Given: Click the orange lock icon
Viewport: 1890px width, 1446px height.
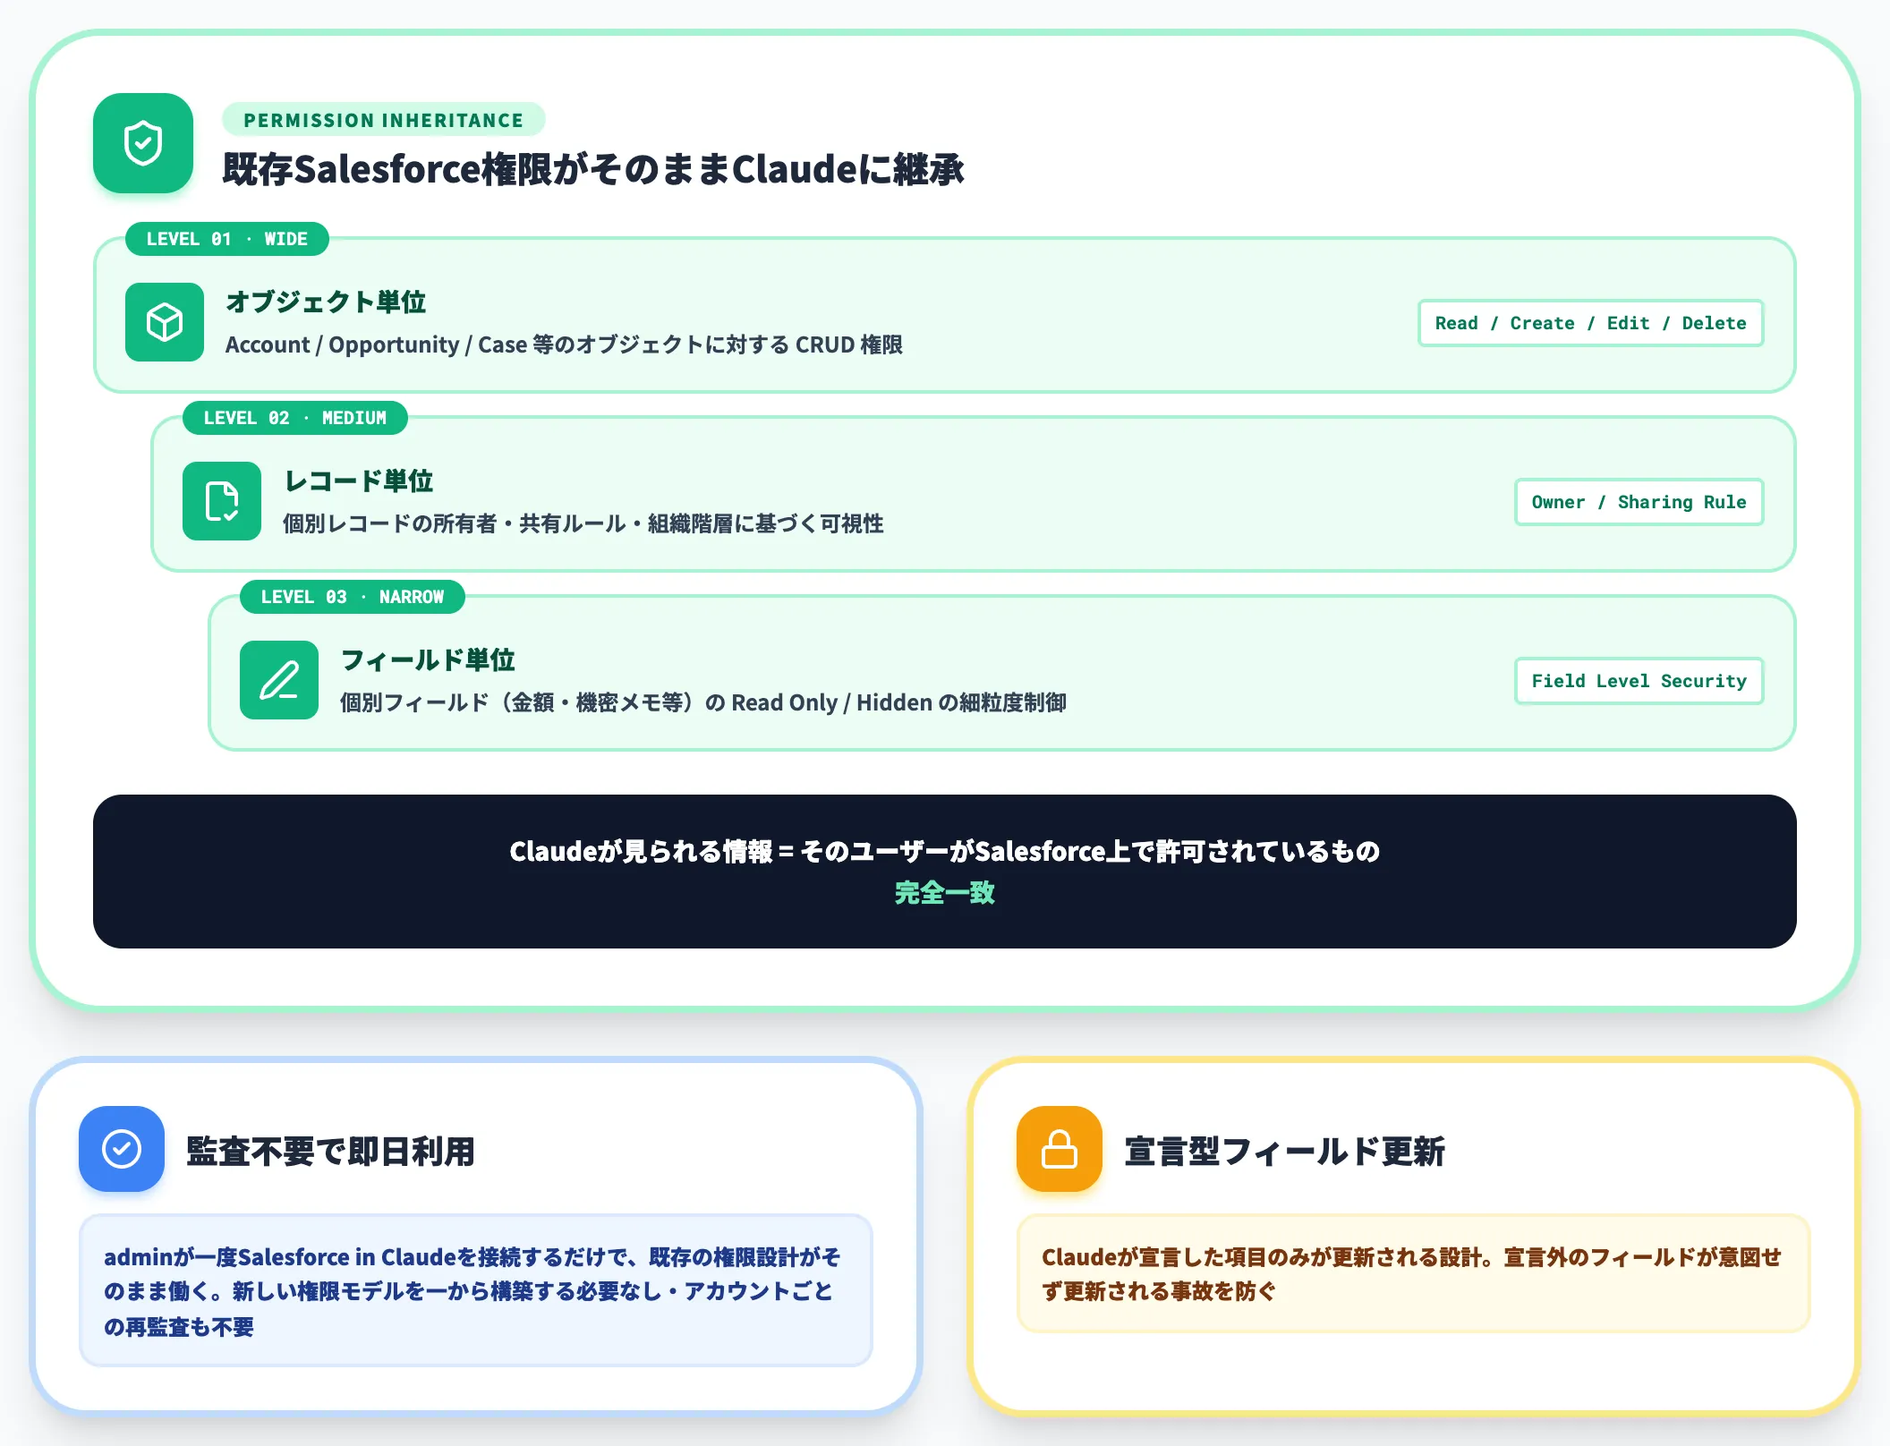Looking at the screenshot, I should coord(1060,1149).
